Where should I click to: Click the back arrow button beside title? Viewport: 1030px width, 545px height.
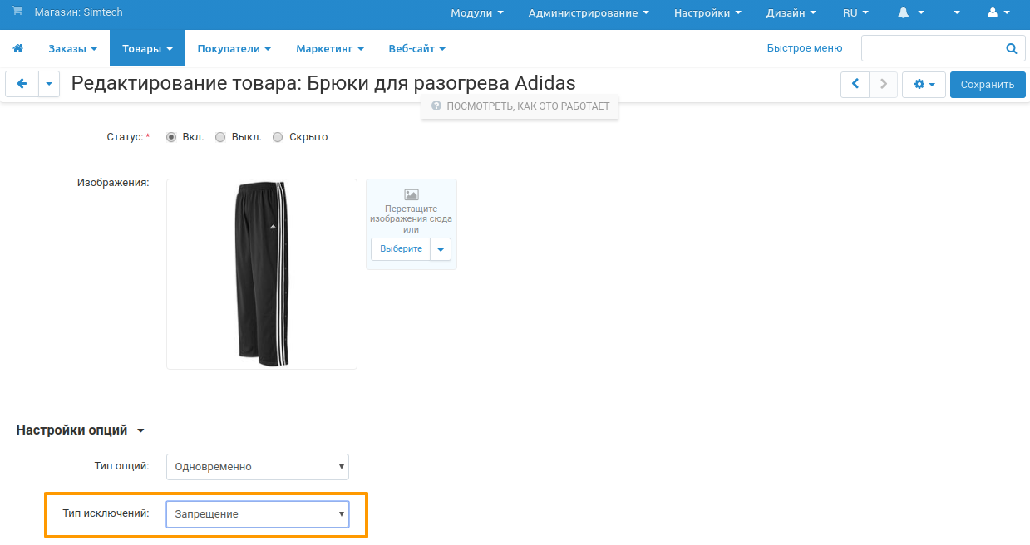(x=22, y=84)
